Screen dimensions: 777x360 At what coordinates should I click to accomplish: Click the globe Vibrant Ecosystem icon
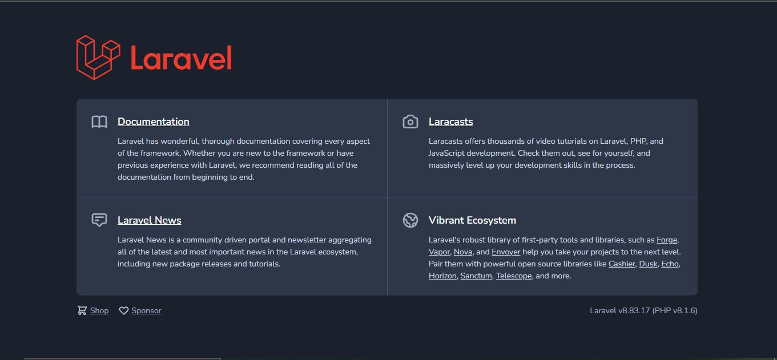coord(410,220)
